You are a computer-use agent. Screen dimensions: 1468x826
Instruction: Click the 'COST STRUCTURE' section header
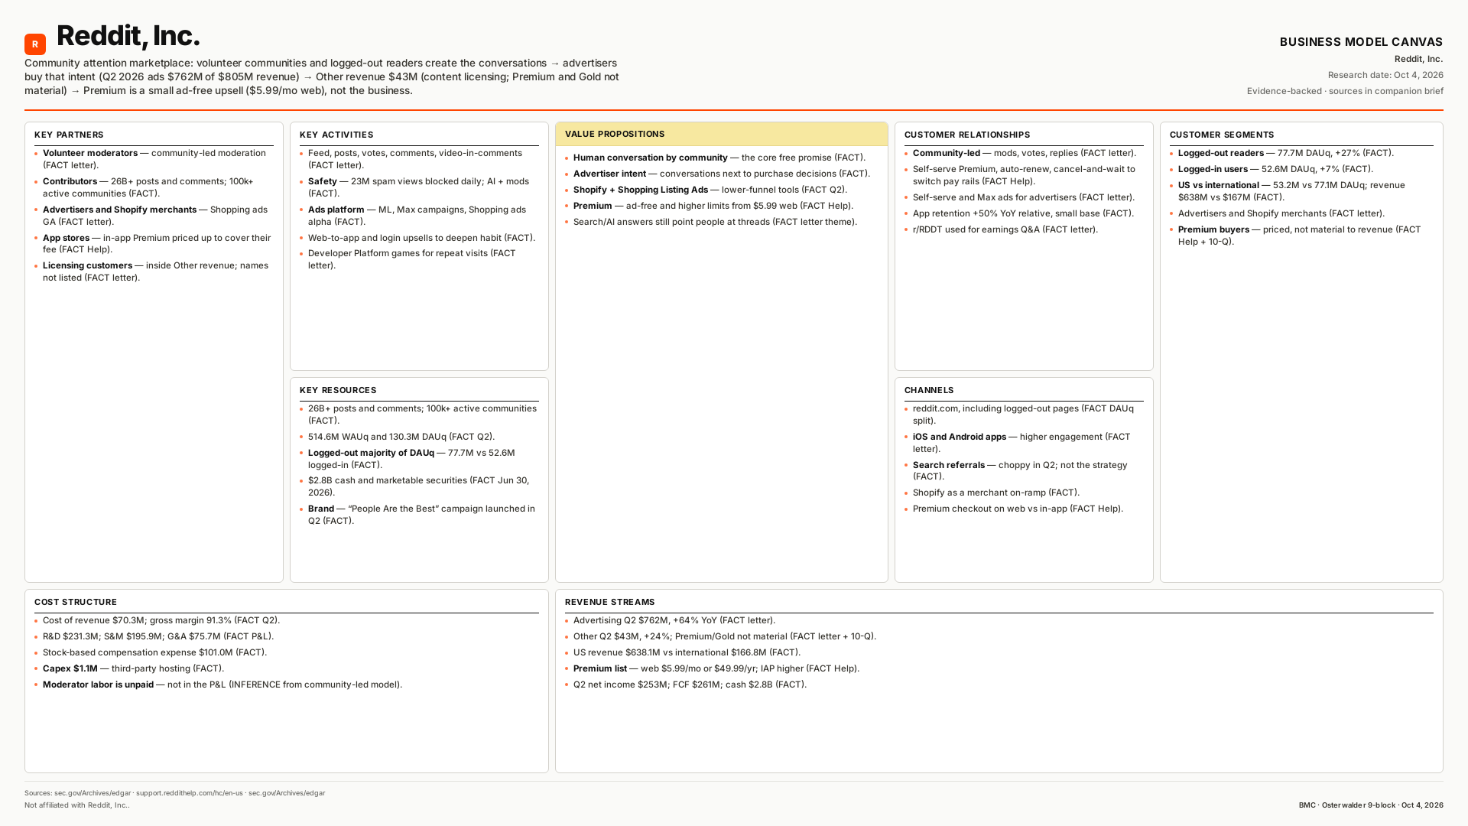(x=76, y=602)
